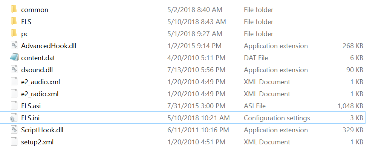Select the ELS.ini file name
The image size is (384, 162).
click(x=31, y=118)
